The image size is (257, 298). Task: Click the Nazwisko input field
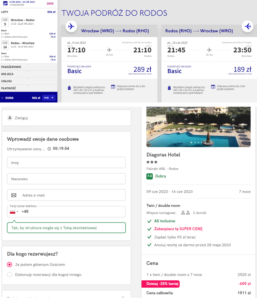tap(66, 179)
